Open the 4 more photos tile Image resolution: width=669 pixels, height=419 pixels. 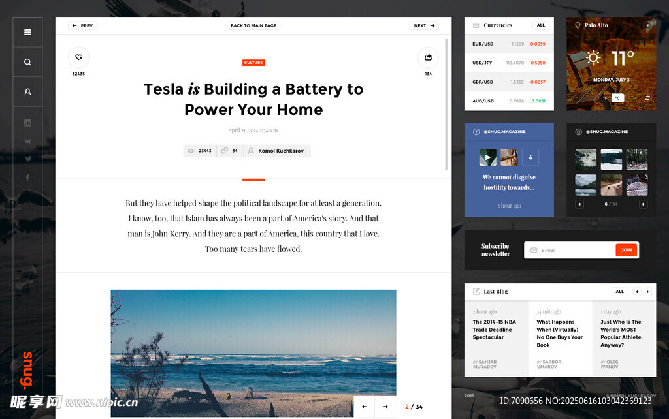click(x=530, y=157)
